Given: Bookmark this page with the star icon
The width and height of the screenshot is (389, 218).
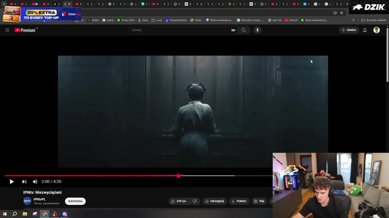Looking at the screenshot, I should click(342, 13).
